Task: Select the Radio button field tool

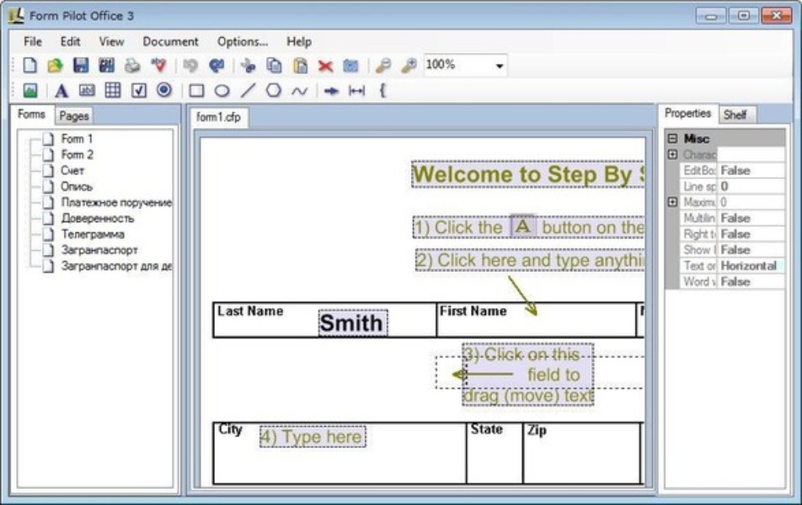Action: click(x=163, y=93)
